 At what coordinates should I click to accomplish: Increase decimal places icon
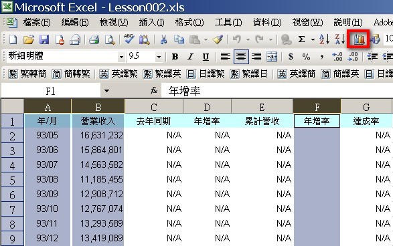point(337,57)
